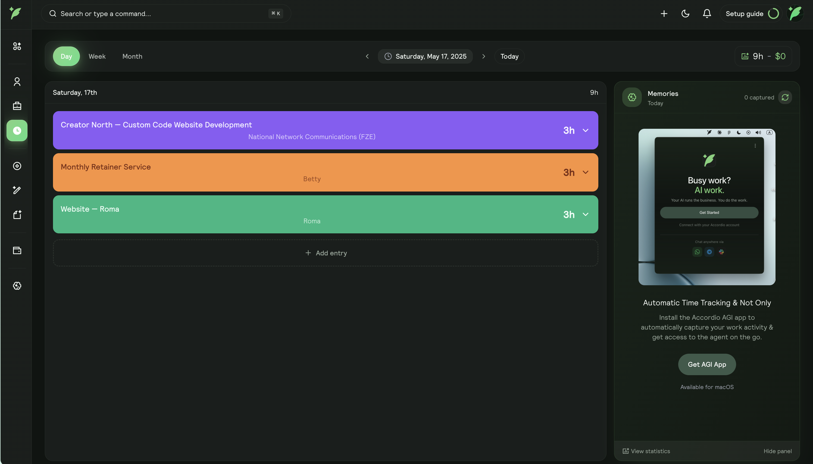Open the wallet icon in sidebar
This screenshot has width=813, height=464.
pos(17,250)
